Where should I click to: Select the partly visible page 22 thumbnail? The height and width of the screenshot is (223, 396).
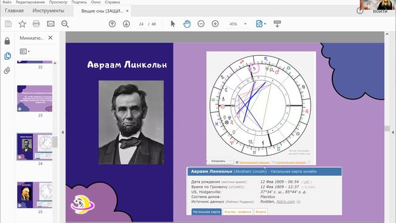(35, 62)
